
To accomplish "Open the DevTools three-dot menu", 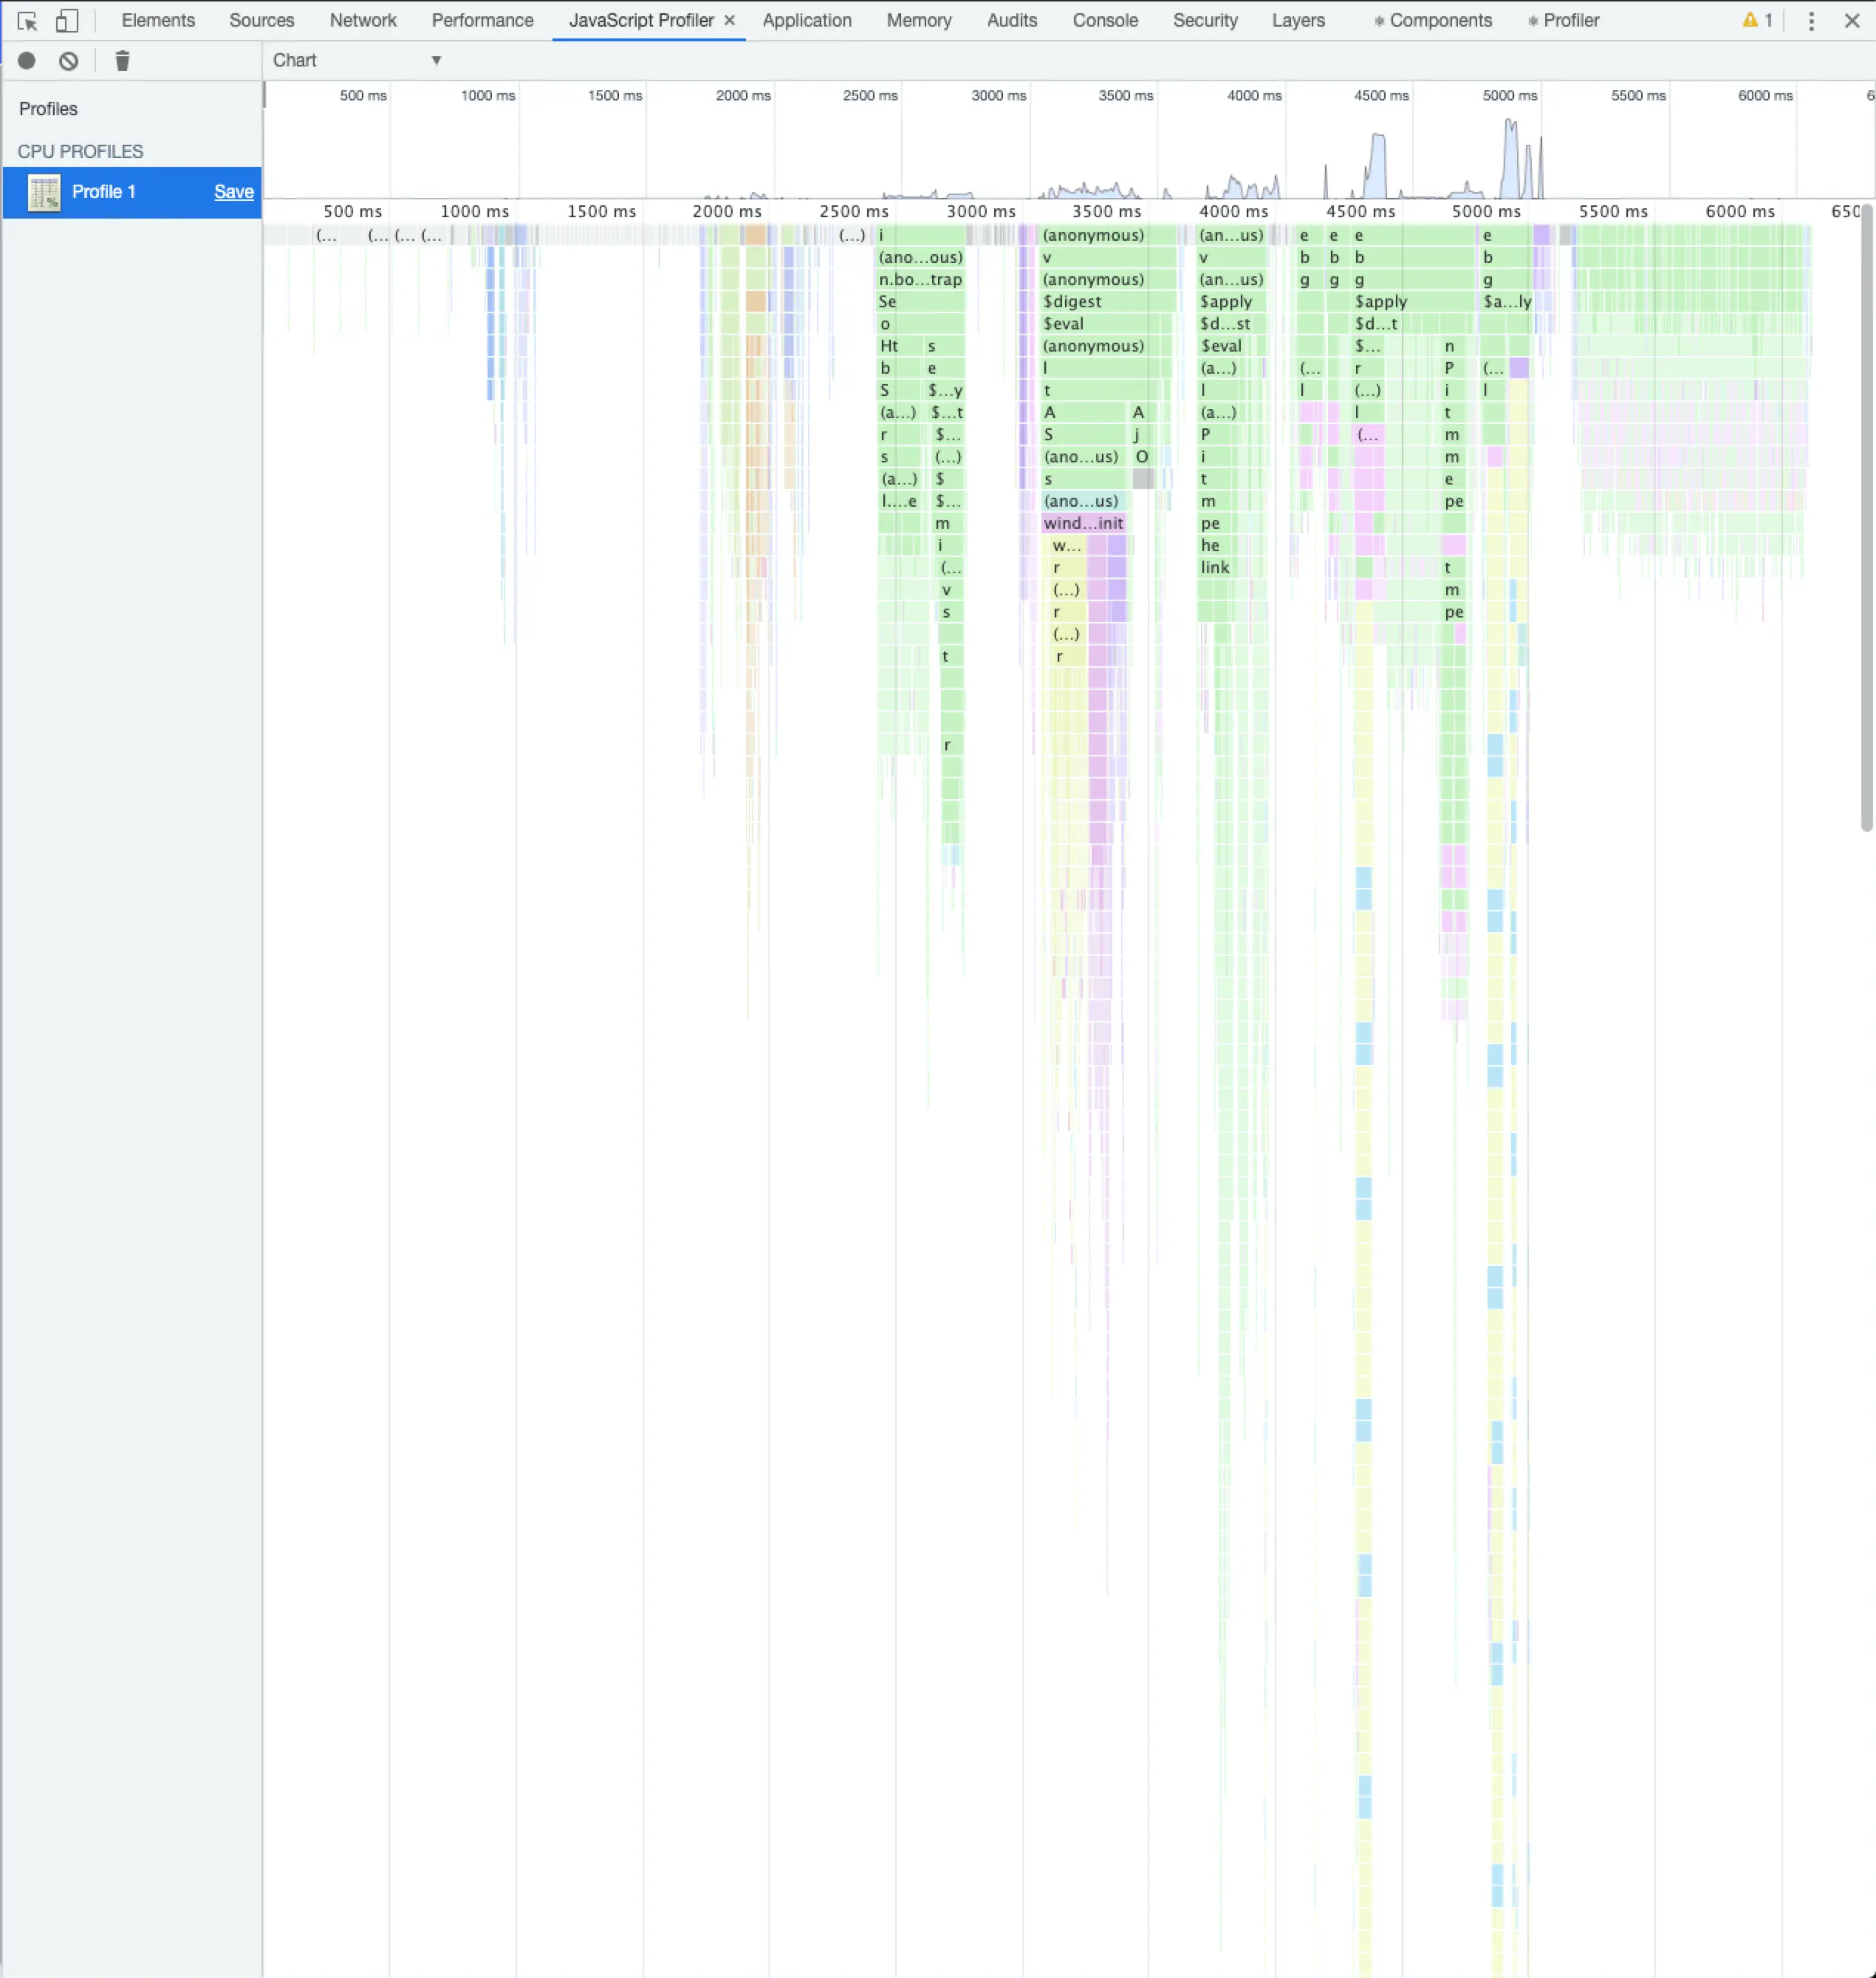I will click(1810, 20).
